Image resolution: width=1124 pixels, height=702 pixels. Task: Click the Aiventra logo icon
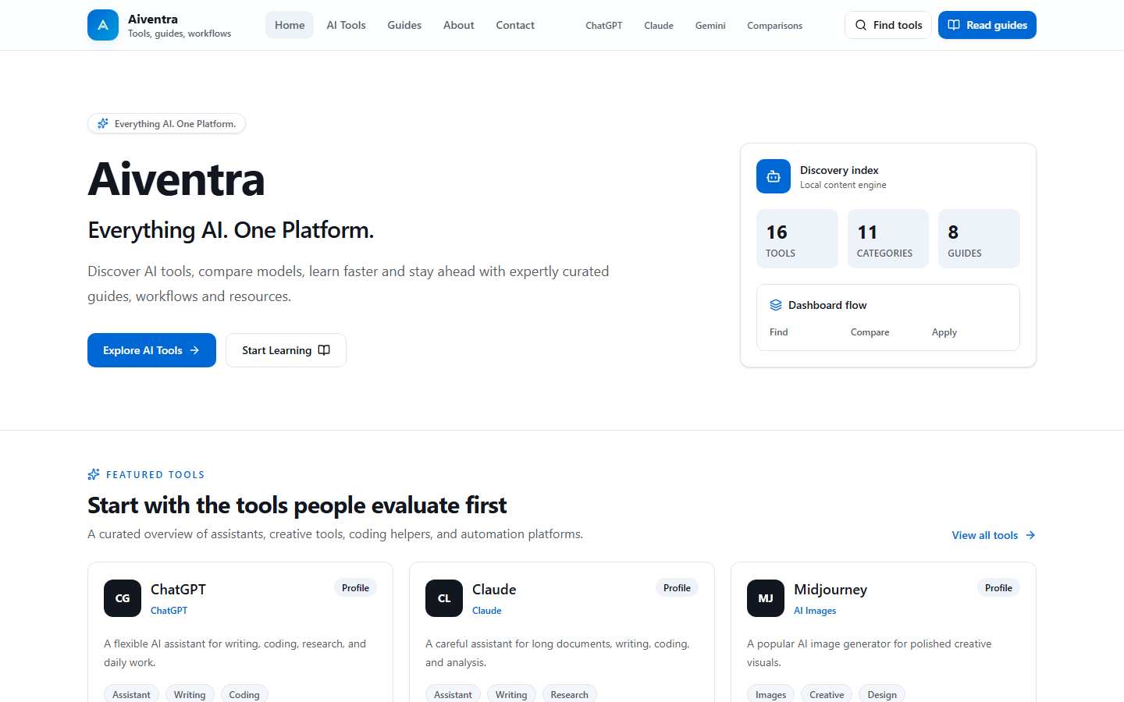[103, 25]
